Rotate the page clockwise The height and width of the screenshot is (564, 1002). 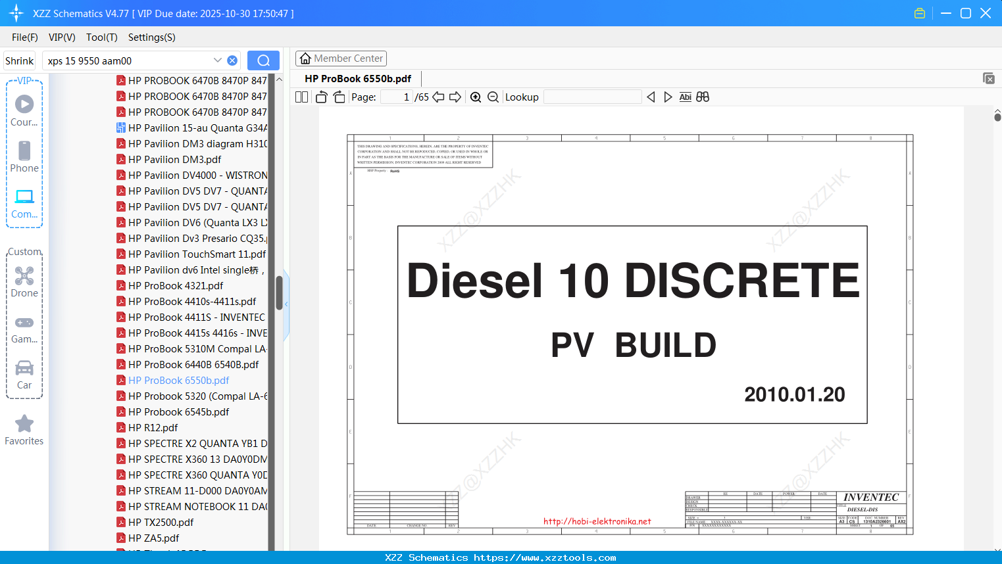point(339,97)
